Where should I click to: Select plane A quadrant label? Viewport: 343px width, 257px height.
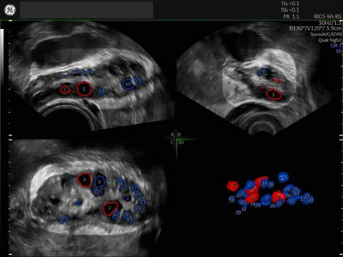coord(172,135)
